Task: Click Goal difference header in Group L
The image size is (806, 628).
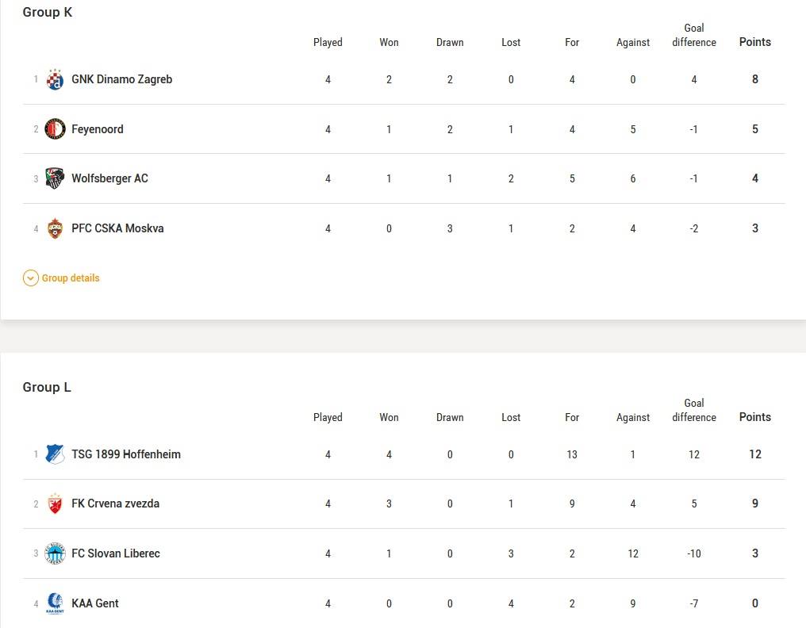Action: point(693,410)
